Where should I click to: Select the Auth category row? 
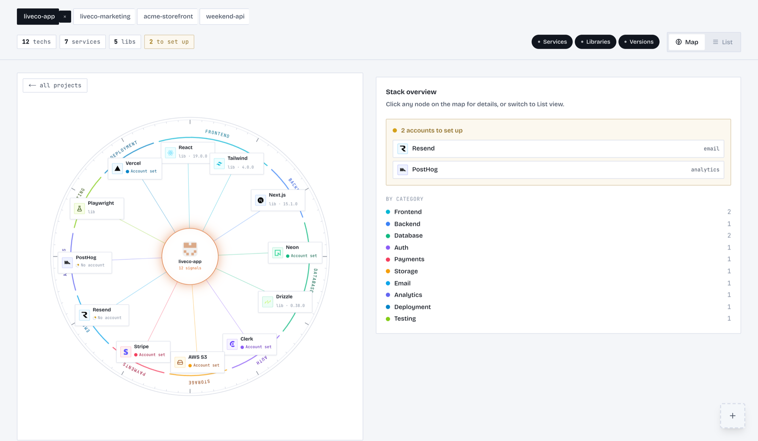tap(558, 248)
